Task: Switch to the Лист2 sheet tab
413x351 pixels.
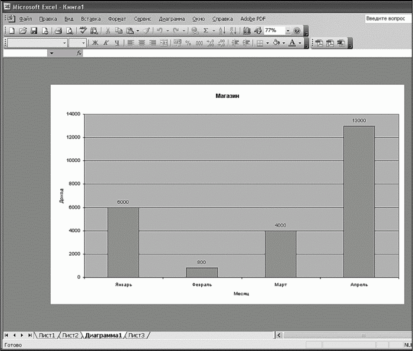Action: coord(70,335)
